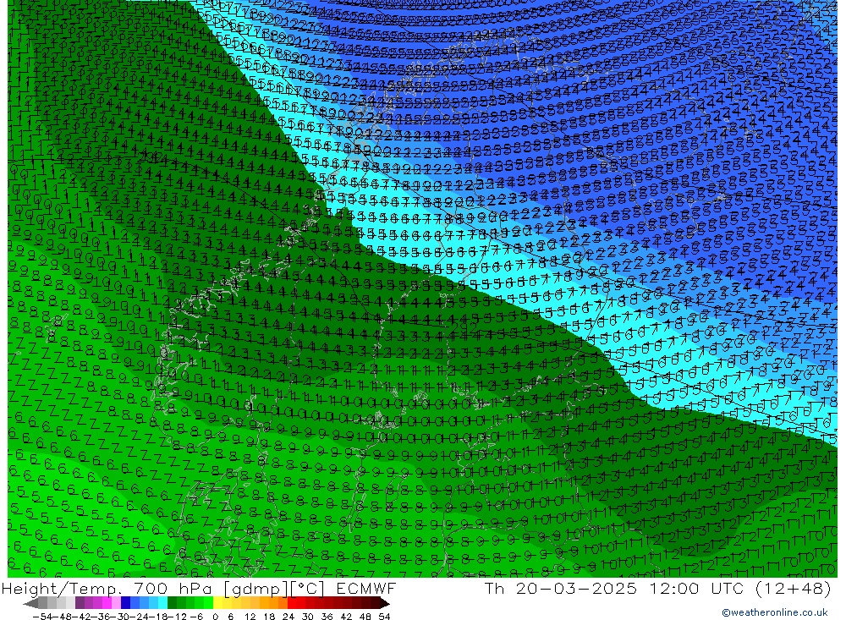Select the cyan legend swatch at -18
Viewport: 846px width, 620px height.
[162, 603]
